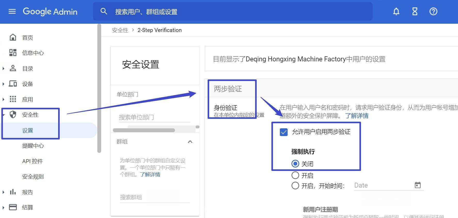Collapse the 群组 section chevron

click(x=190, y=142)
